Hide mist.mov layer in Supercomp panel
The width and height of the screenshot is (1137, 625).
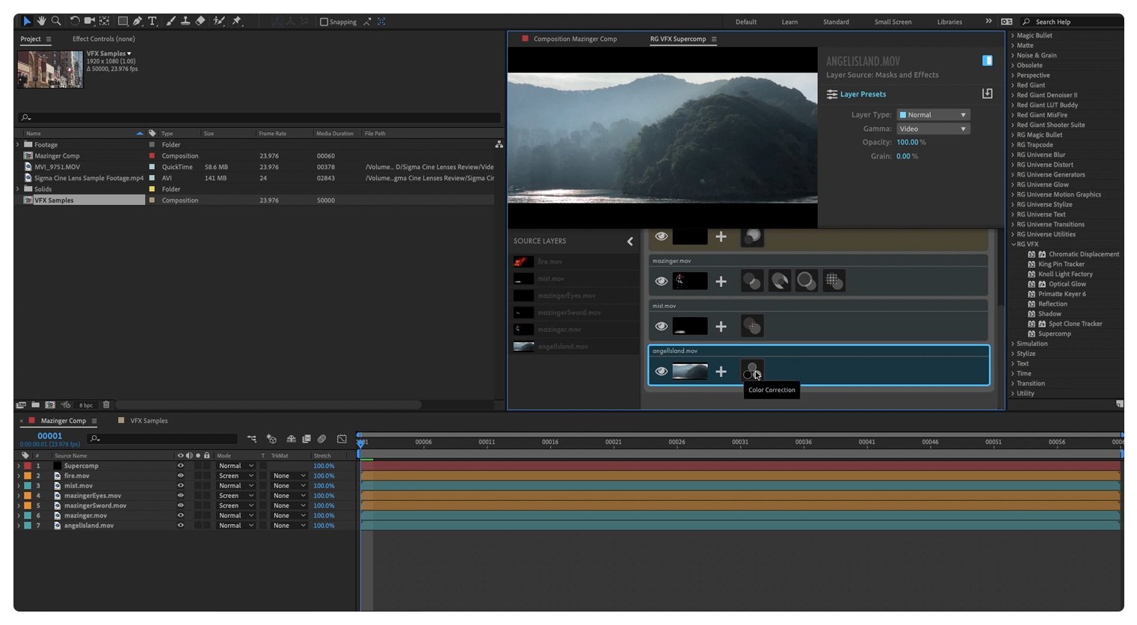point(661,326)
